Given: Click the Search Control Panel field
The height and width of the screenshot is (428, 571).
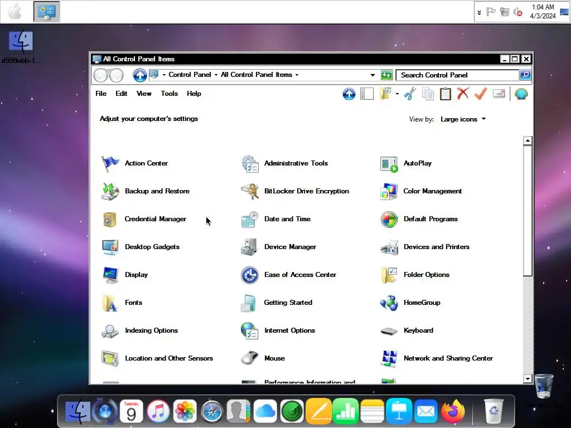Looking at the screenshot, I should click(x=457, y=75).
